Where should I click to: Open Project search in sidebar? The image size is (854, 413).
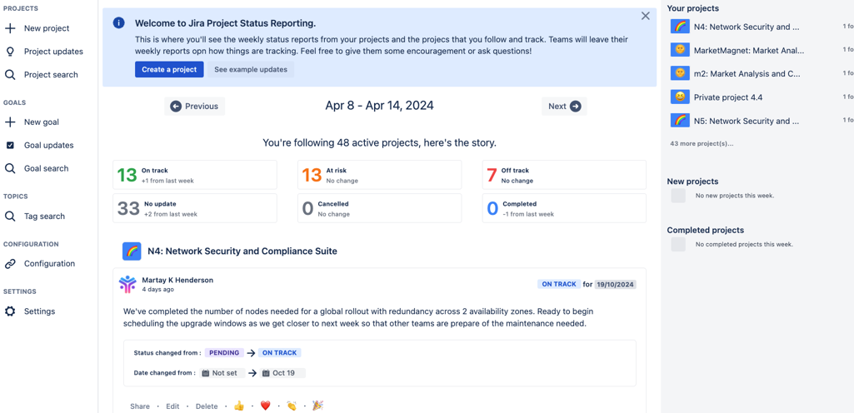tap(50, 75)
